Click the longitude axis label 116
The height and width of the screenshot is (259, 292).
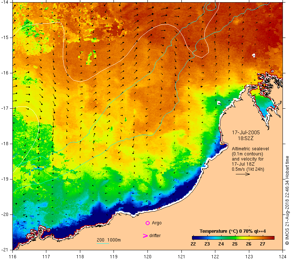pyautogui.click(x=13, y=256)
